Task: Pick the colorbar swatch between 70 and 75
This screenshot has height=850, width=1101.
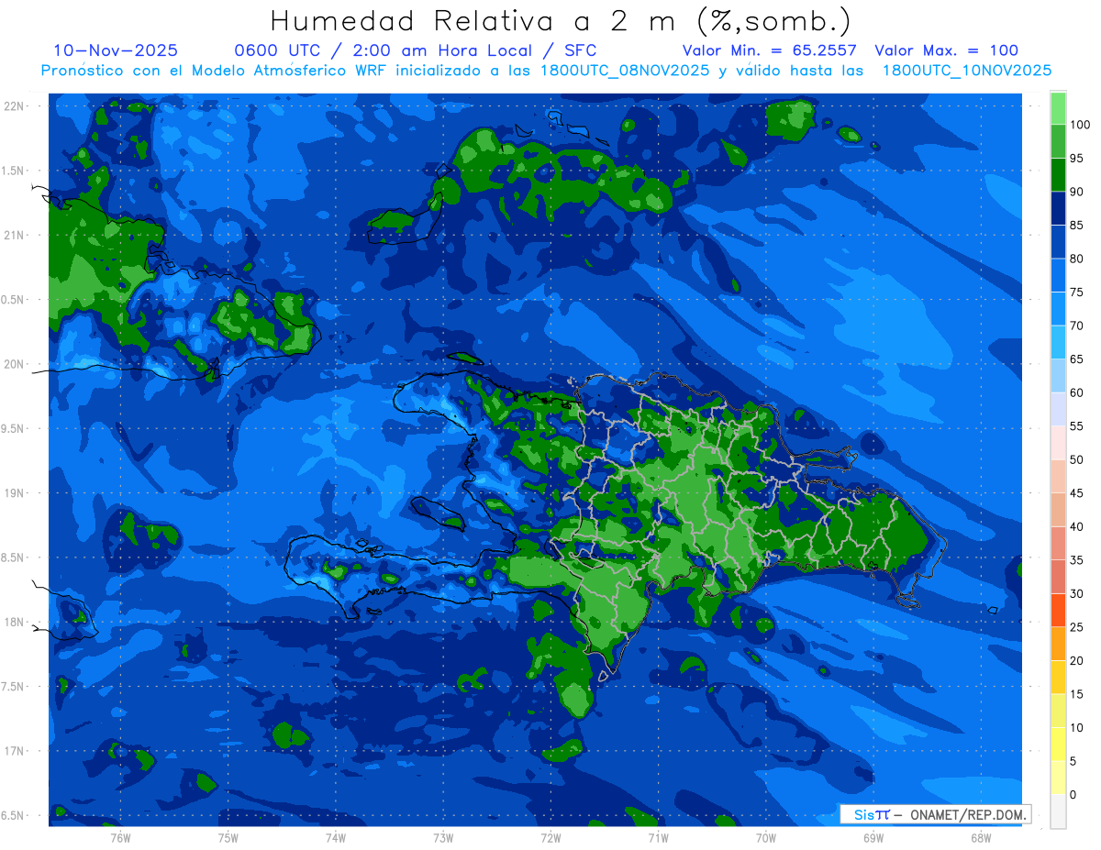Action: [x=1058, y=309]
